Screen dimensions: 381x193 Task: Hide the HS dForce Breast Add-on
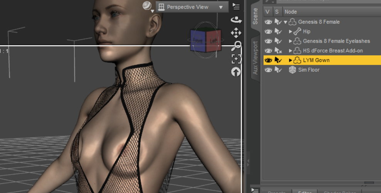coord(268,51)
